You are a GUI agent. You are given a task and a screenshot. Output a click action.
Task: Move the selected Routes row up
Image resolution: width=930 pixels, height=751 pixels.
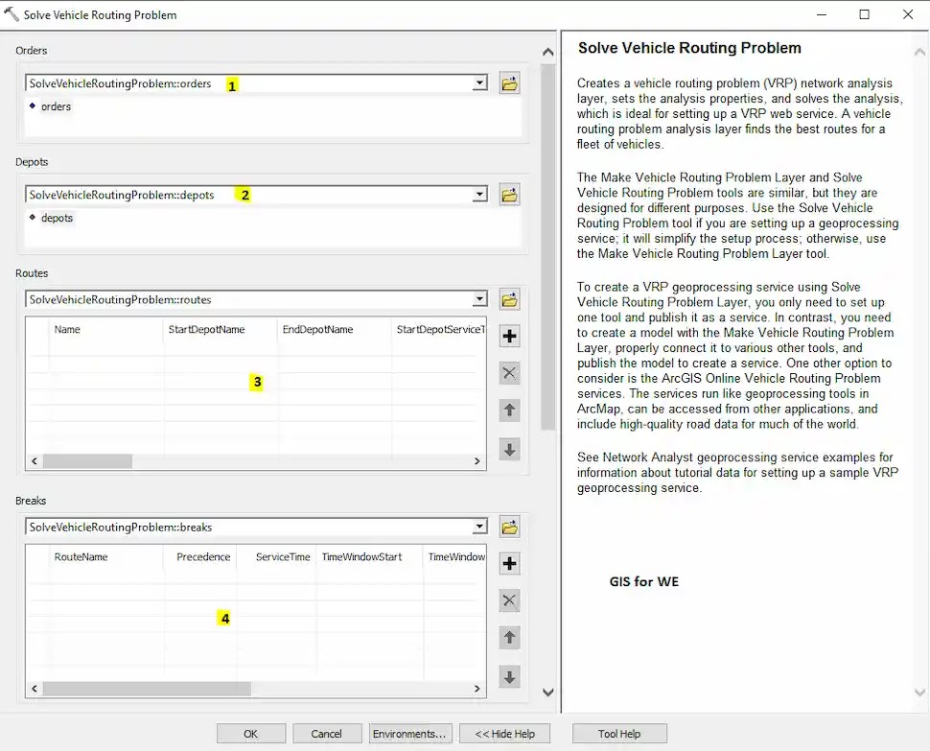pos(509,410)
